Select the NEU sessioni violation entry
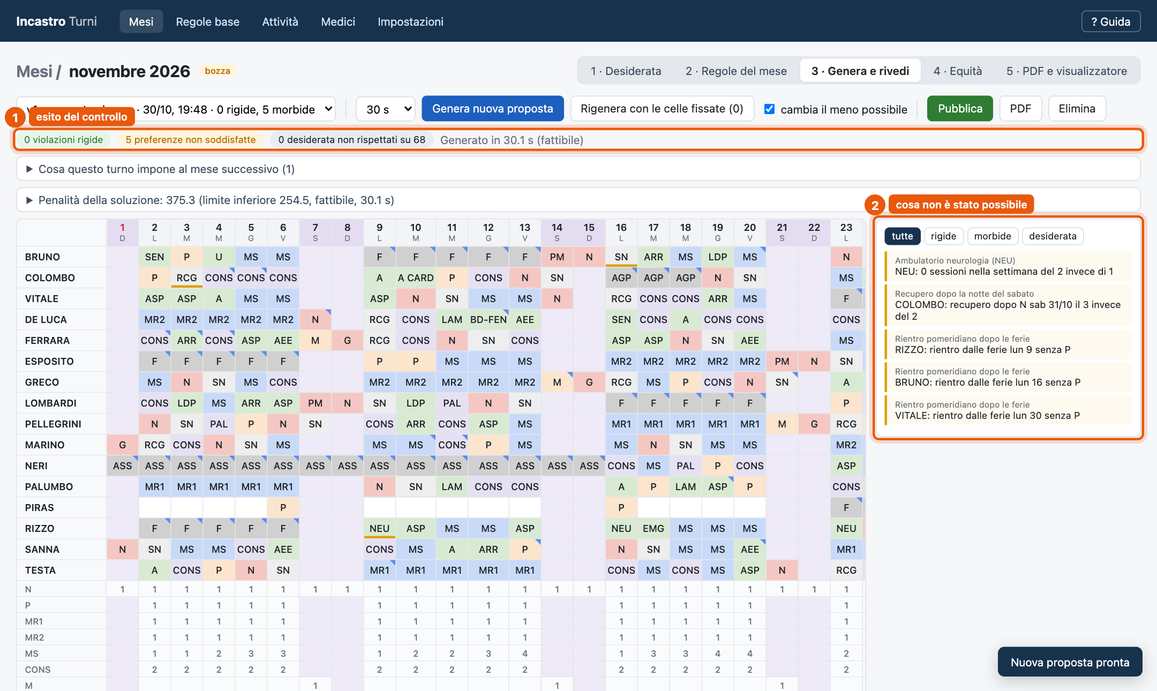 pyautogui.click(x=1009, y=266)
